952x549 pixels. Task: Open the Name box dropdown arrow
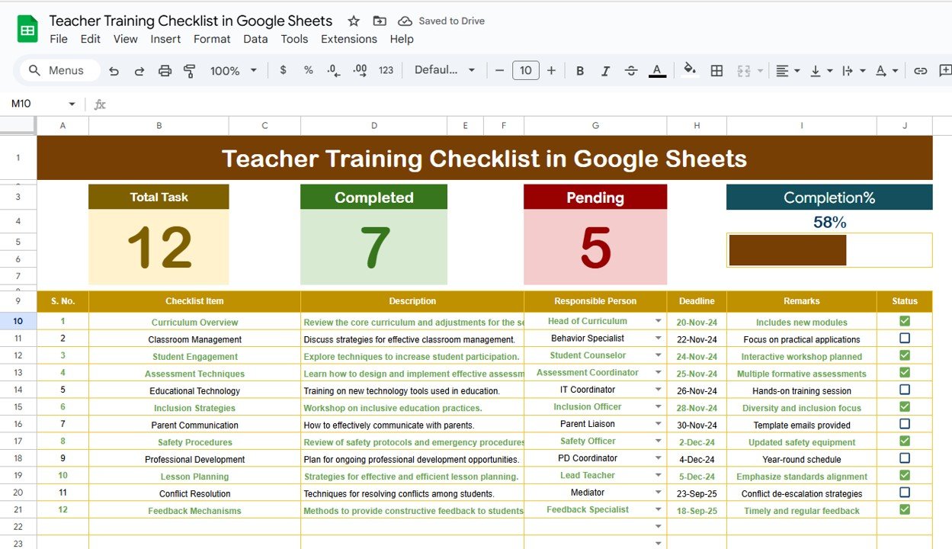pos(72,104)
